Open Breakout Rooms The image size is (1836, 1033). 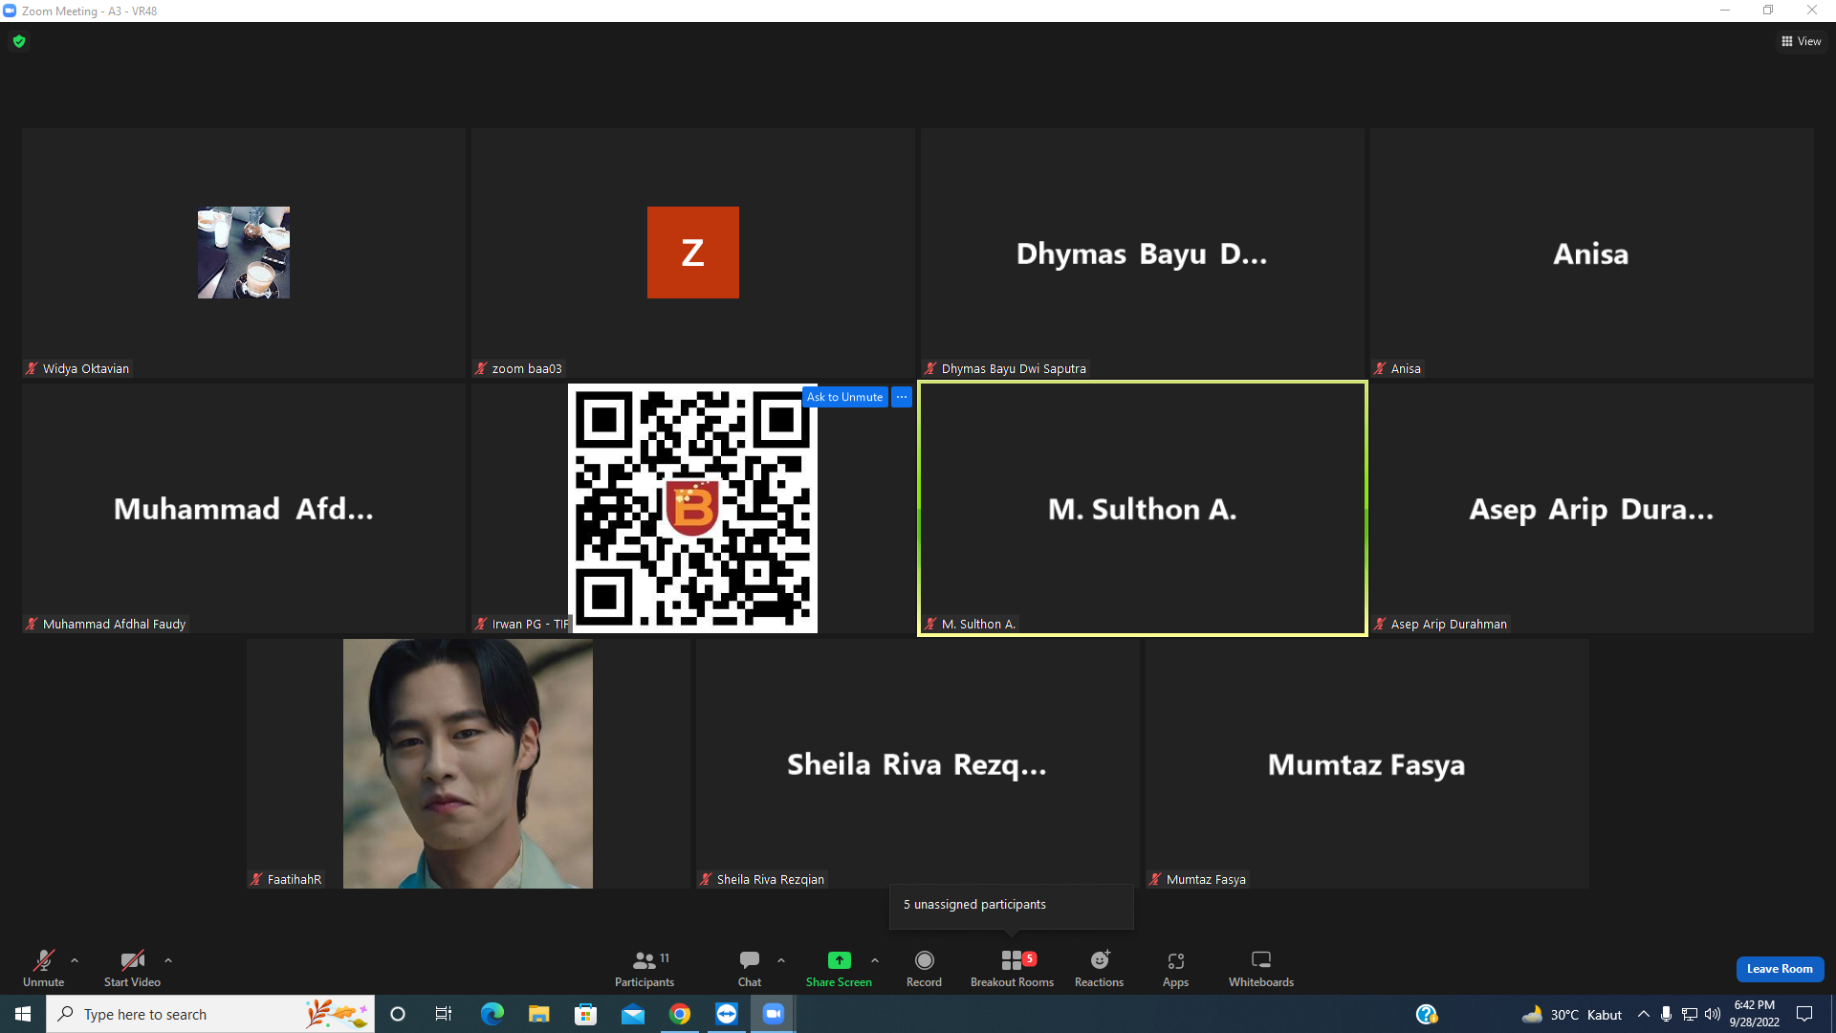point(1012,968)
